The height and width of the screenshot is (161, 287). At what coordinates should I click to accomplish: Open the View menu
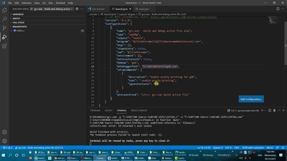37,3
